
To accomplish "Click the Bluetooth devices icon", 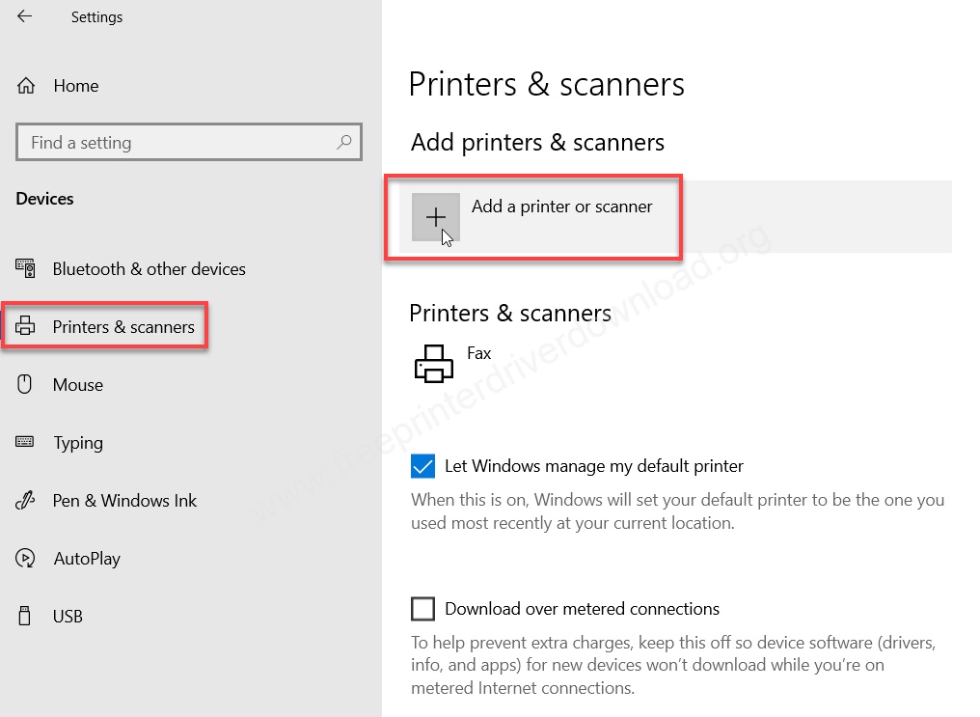I will [26, 269].
